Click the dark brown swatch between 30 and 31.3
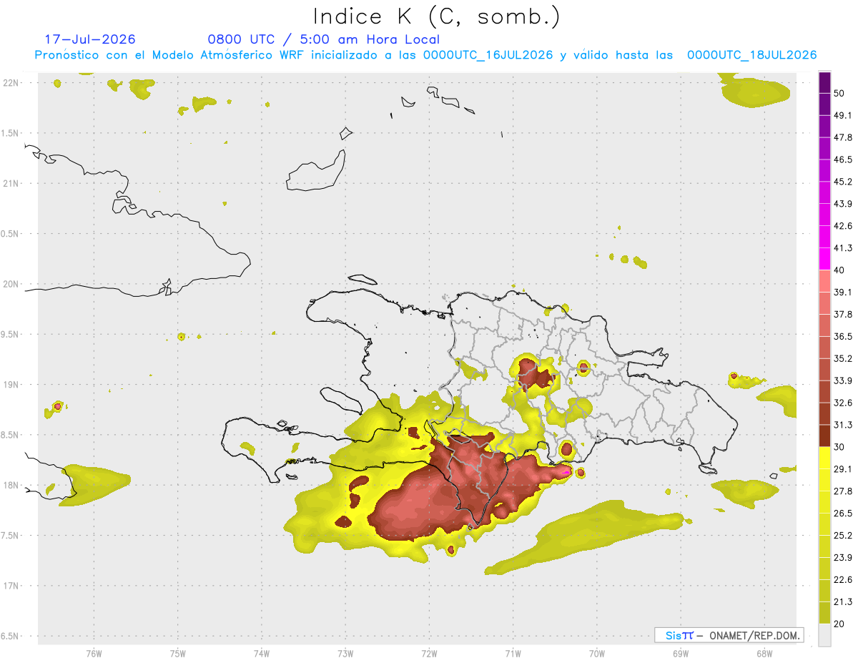858x663 pixels. point(824,436)
